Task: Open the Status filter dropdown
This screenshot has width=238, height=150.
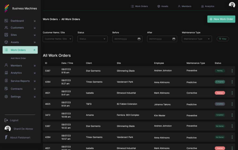Action: [x=92, y=39]
